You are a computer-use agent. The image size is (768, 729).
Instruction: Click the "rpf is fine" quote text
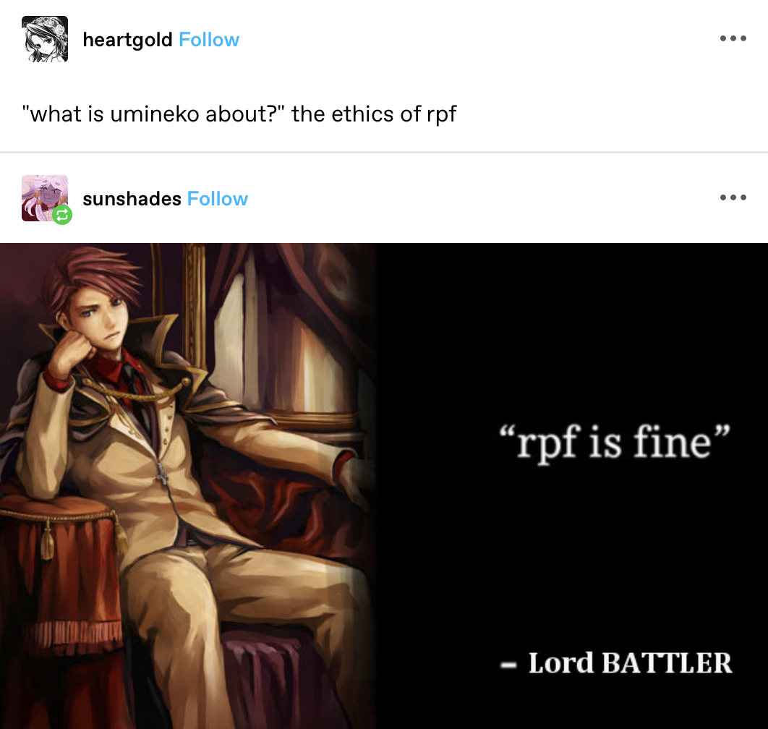tap(615, 443)
